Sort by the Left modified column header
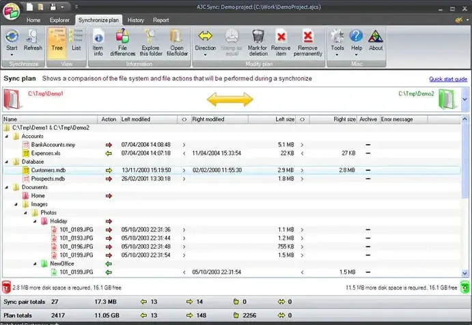This screenshot has width=472, height=325. [x=149, y=119]
